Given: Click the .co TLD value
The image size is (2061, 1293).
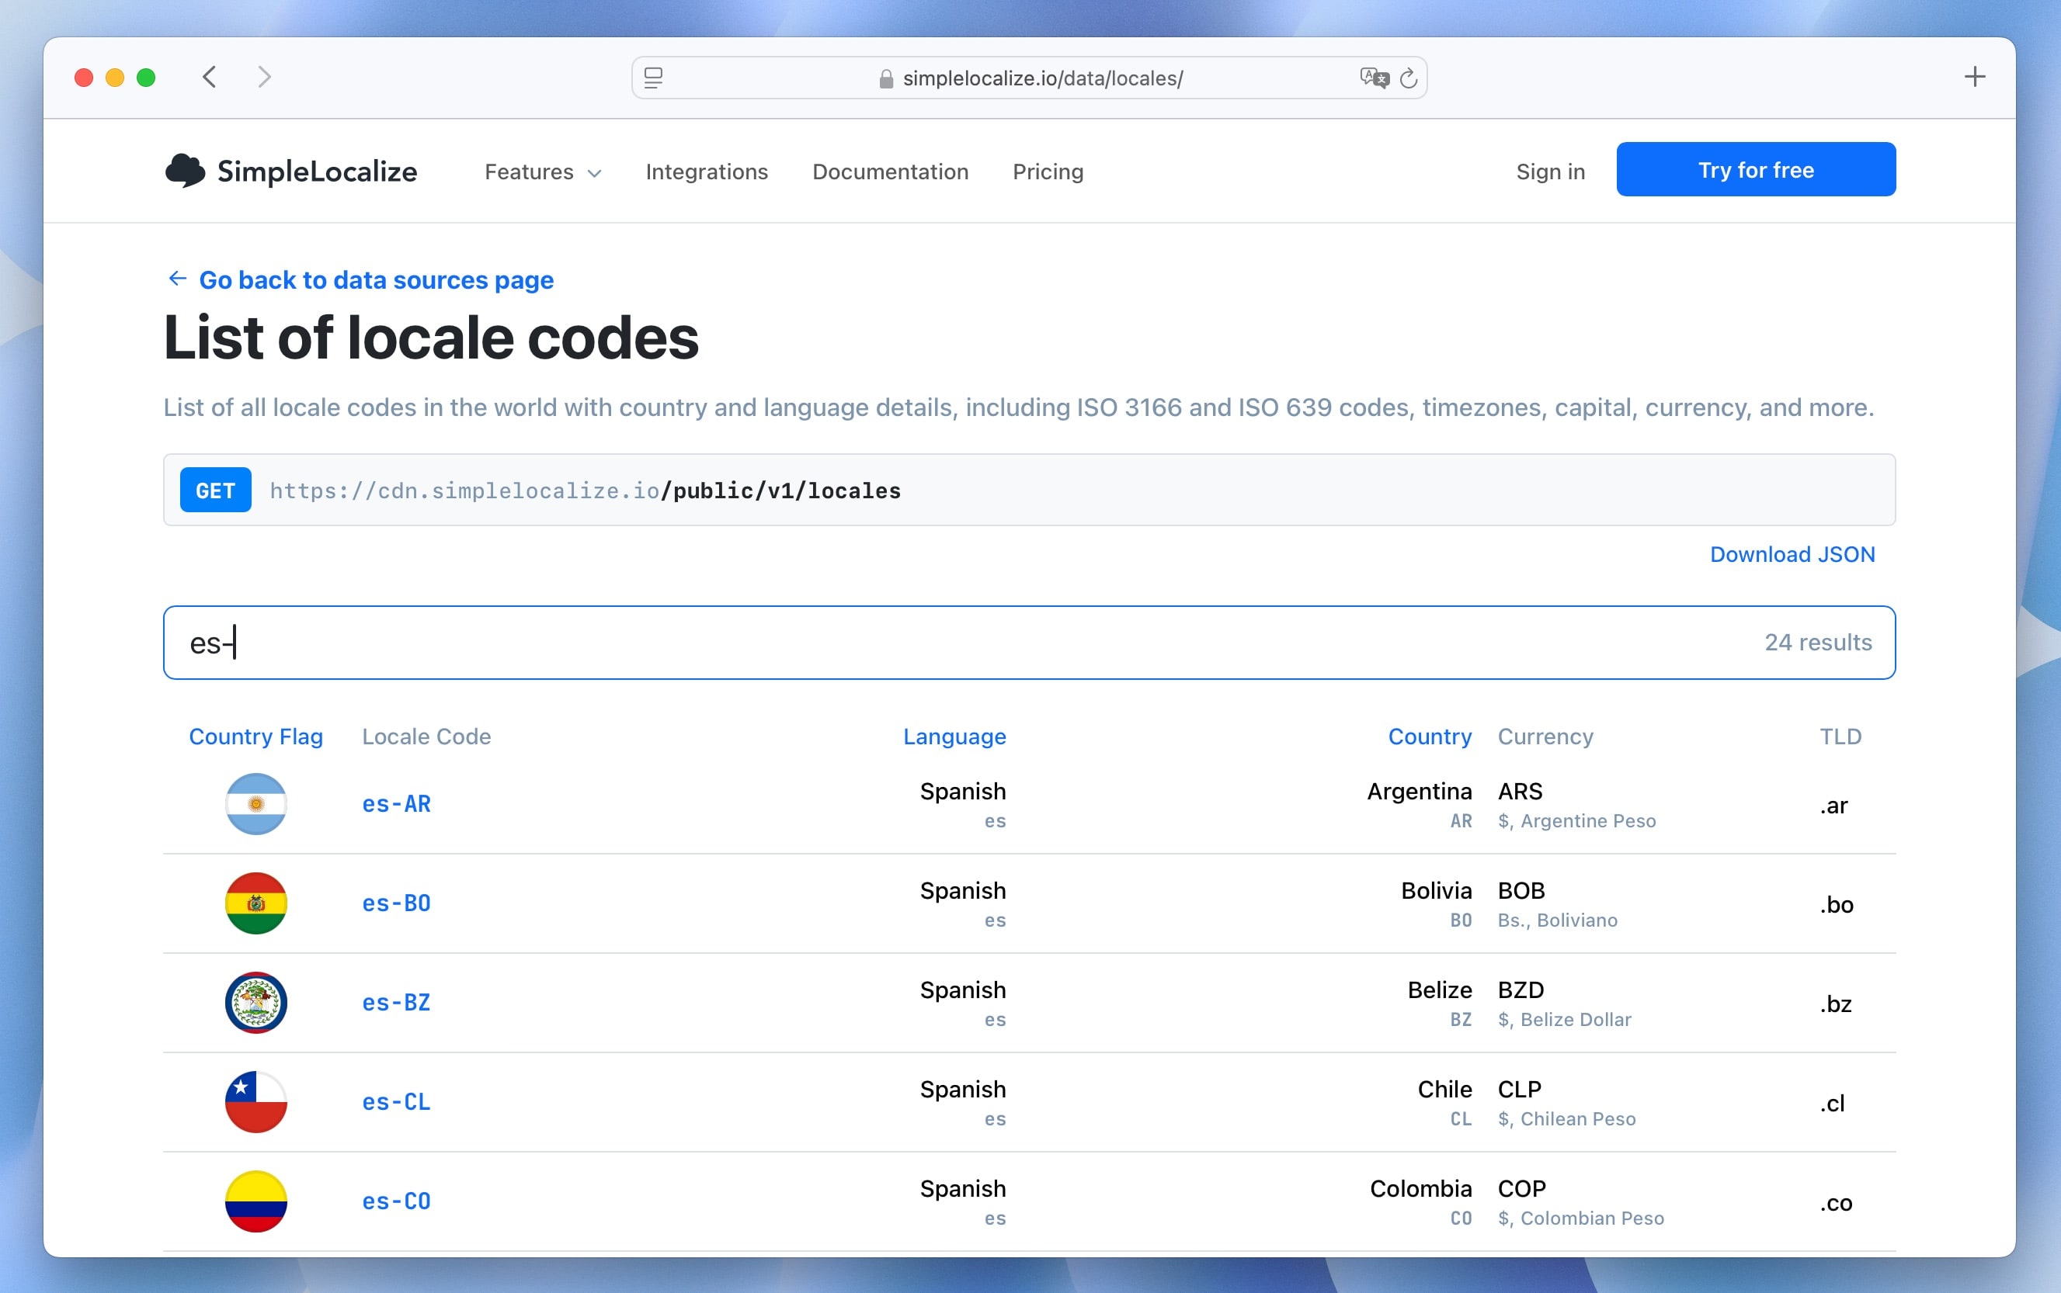Looking at the screenshot, I should point(1836,1203).
